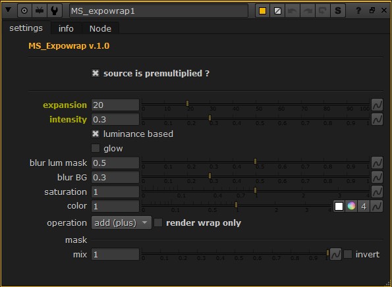392x287 pixels.
Task: Switch to the info tab
Action: [x=66, y=28]
